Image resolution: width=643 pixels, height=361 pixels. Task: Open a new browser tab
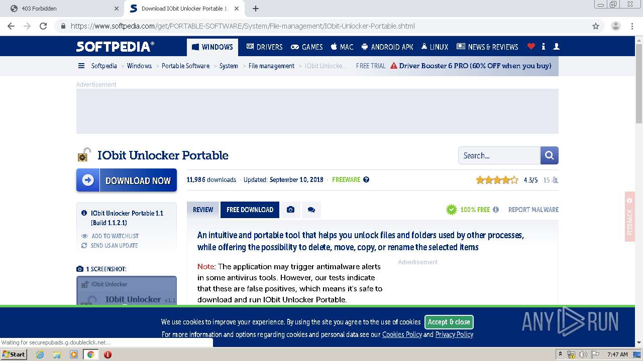[256, 9]
